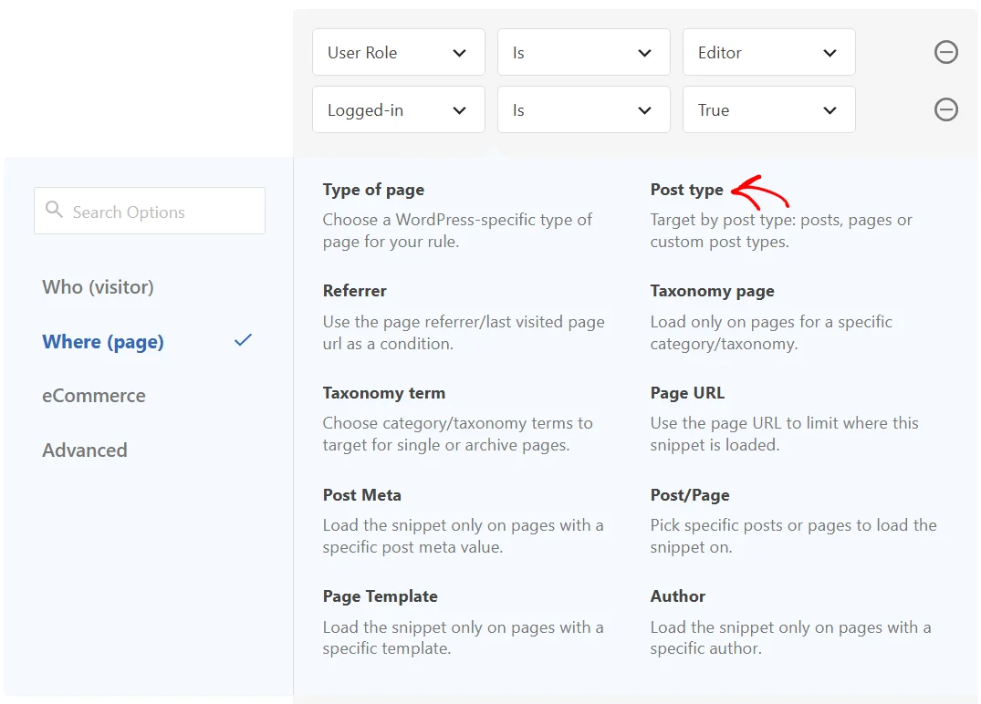Click description 'Pick specific posts or pages'
Image resolution: width=981 pixels, height=704 pixels.
coord(793,536)
